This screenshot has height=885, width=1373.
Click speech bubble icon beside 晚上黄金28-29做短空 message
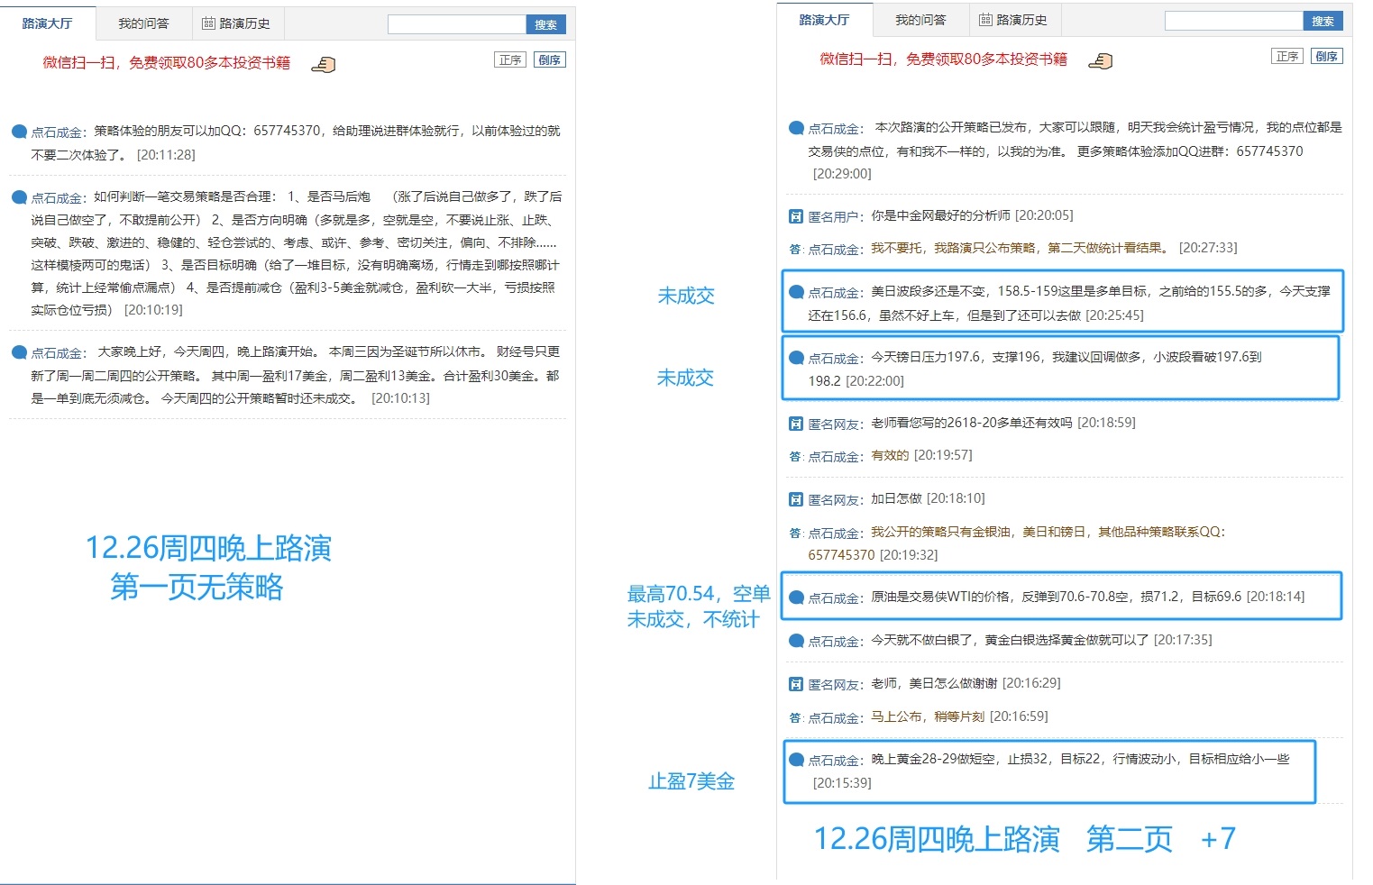(x=796, y=760)
